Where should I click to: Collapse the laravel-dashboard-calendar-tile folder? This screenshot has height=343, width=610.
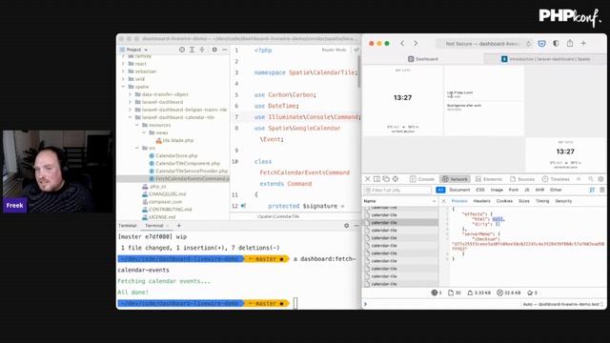click(x=131, y=117)
